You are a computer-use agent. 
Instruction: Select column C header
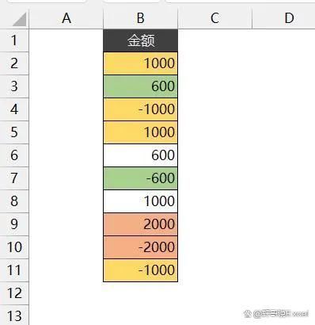point(215,18)
